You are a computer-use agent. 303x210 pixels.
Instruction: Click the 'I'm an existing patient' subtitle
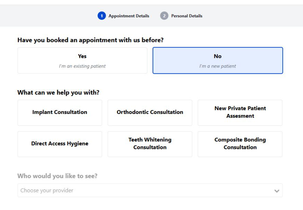(82, 66)
